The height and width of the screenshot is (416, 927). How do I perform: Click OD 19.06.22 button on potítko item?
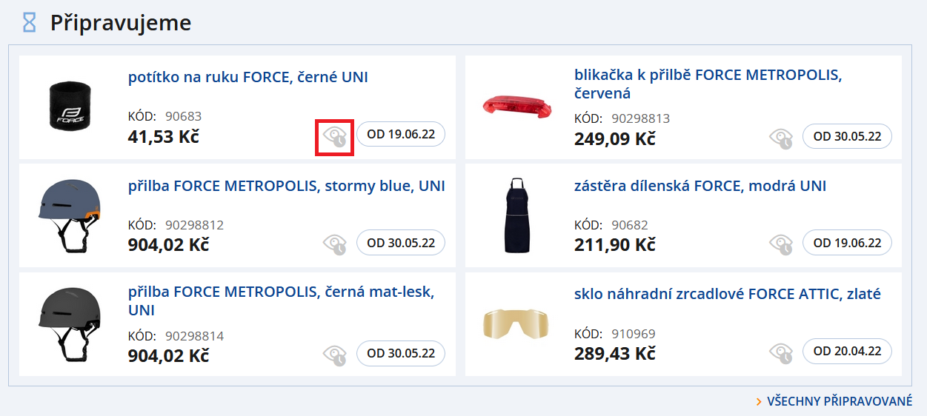click(401, 135)
